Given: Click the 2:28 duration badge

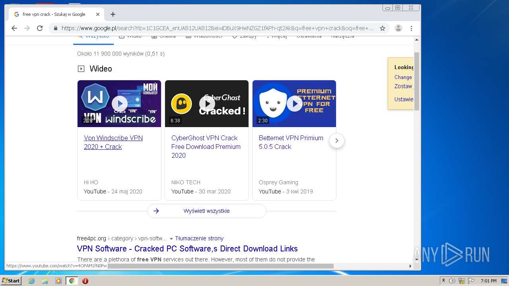Looking at the screenshot, I should pos(88,120).
